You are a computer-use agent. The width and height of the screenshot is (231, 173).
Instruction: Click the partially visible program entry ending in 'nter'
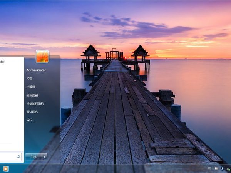3,61
